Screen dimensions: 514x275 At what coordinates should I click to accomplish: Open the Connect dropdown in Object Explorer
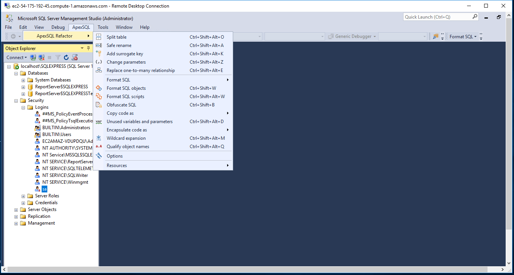pyautogui.click(x=16, y=58)
